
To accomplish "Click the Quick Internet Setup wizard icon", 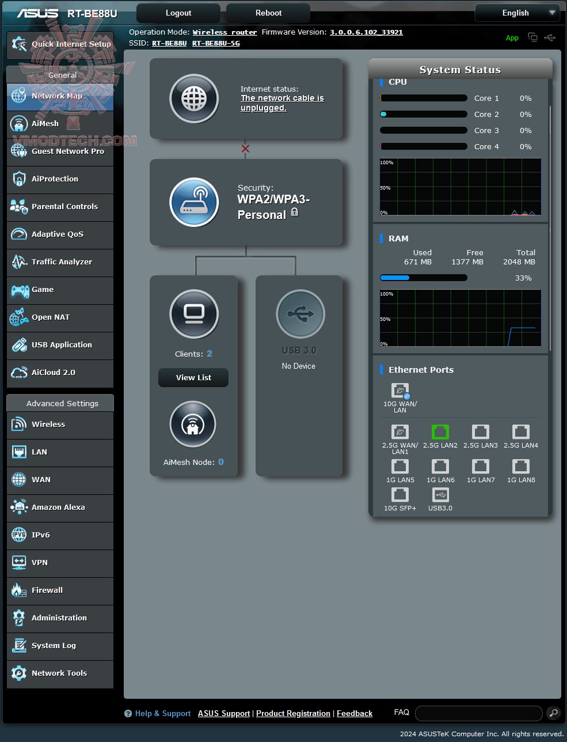I will pyautogui.click(x=19, y=44).
